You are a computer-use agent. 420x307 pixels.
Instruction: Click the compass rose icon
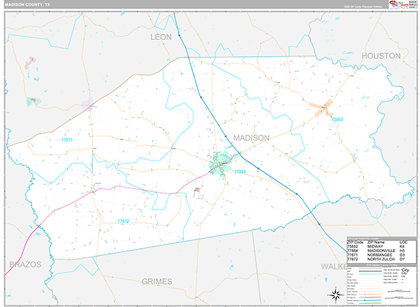(x=335, y=294)
